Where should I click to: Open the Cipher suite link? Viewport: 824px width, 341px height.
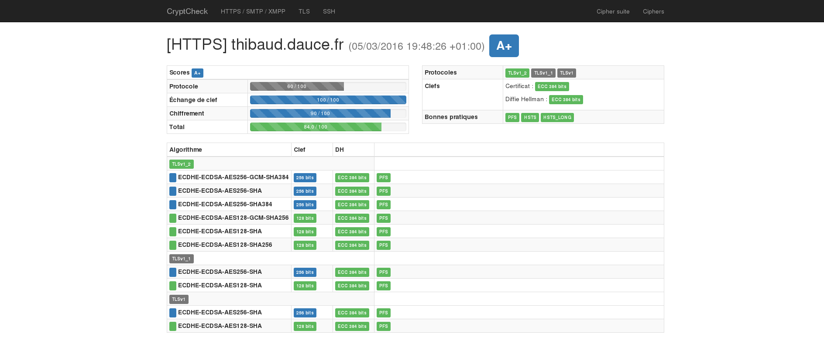pos(613,11)
